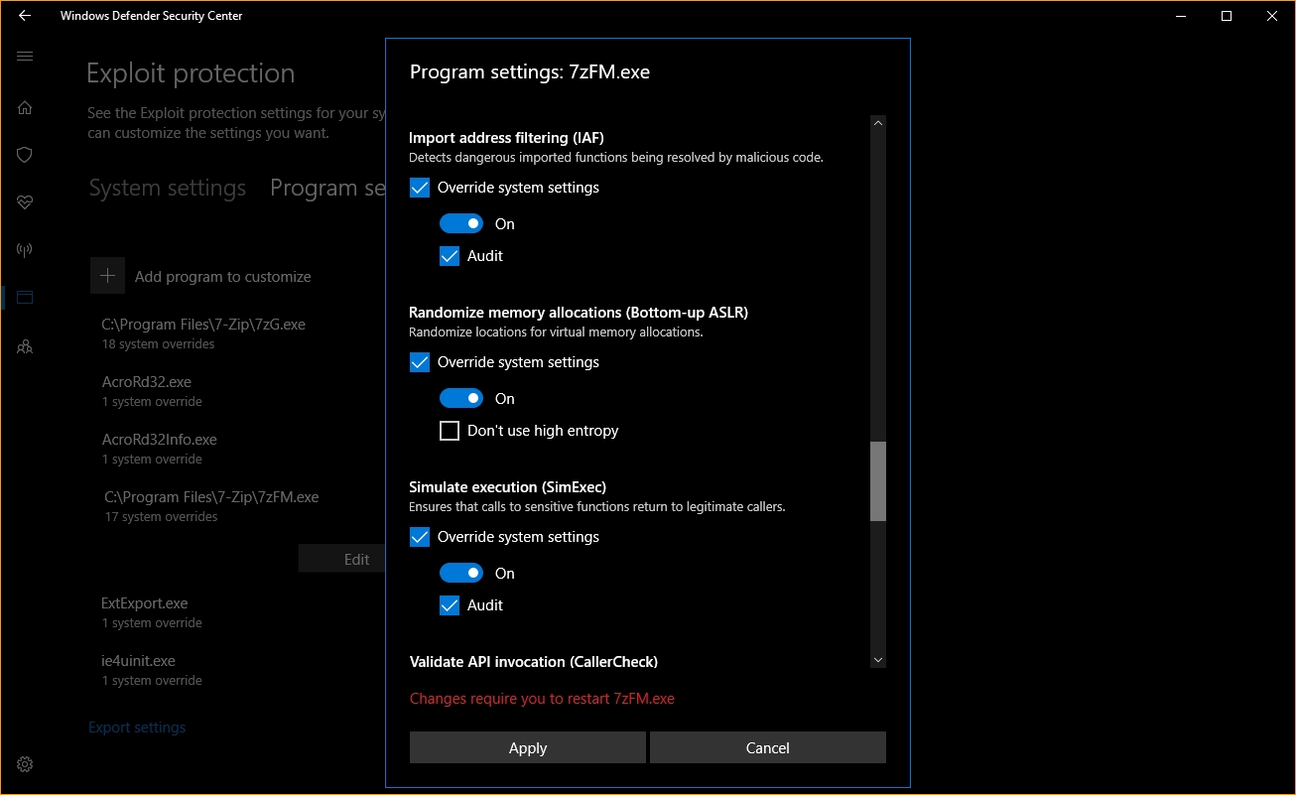Switch to the System settings tab

168,189
